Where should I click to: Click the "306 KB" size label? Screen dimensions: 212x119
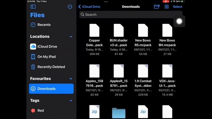click(94, 54)
